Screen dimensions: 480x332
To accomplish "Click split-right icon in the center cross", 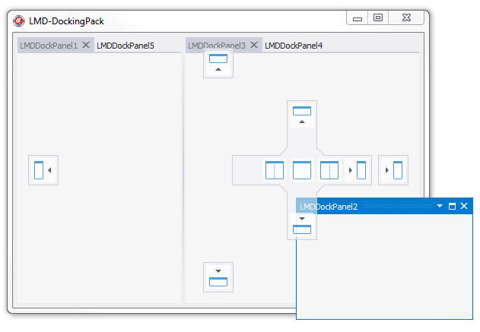I will click(x=329, y=170).
